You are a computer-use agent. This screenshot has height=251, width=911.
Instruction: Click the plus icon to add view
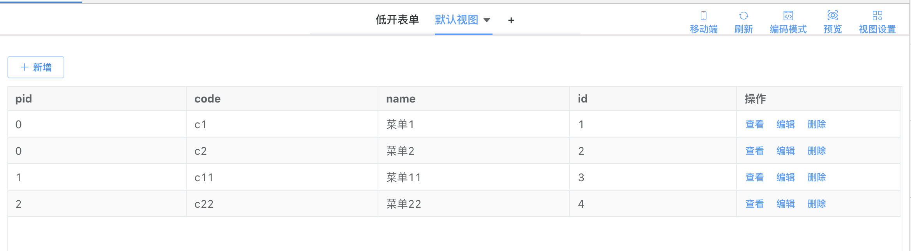pos(511,20)
